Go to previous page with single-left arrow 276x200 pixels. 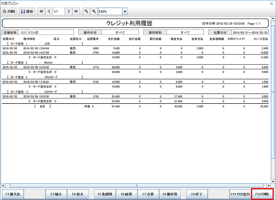pos(49,11)
